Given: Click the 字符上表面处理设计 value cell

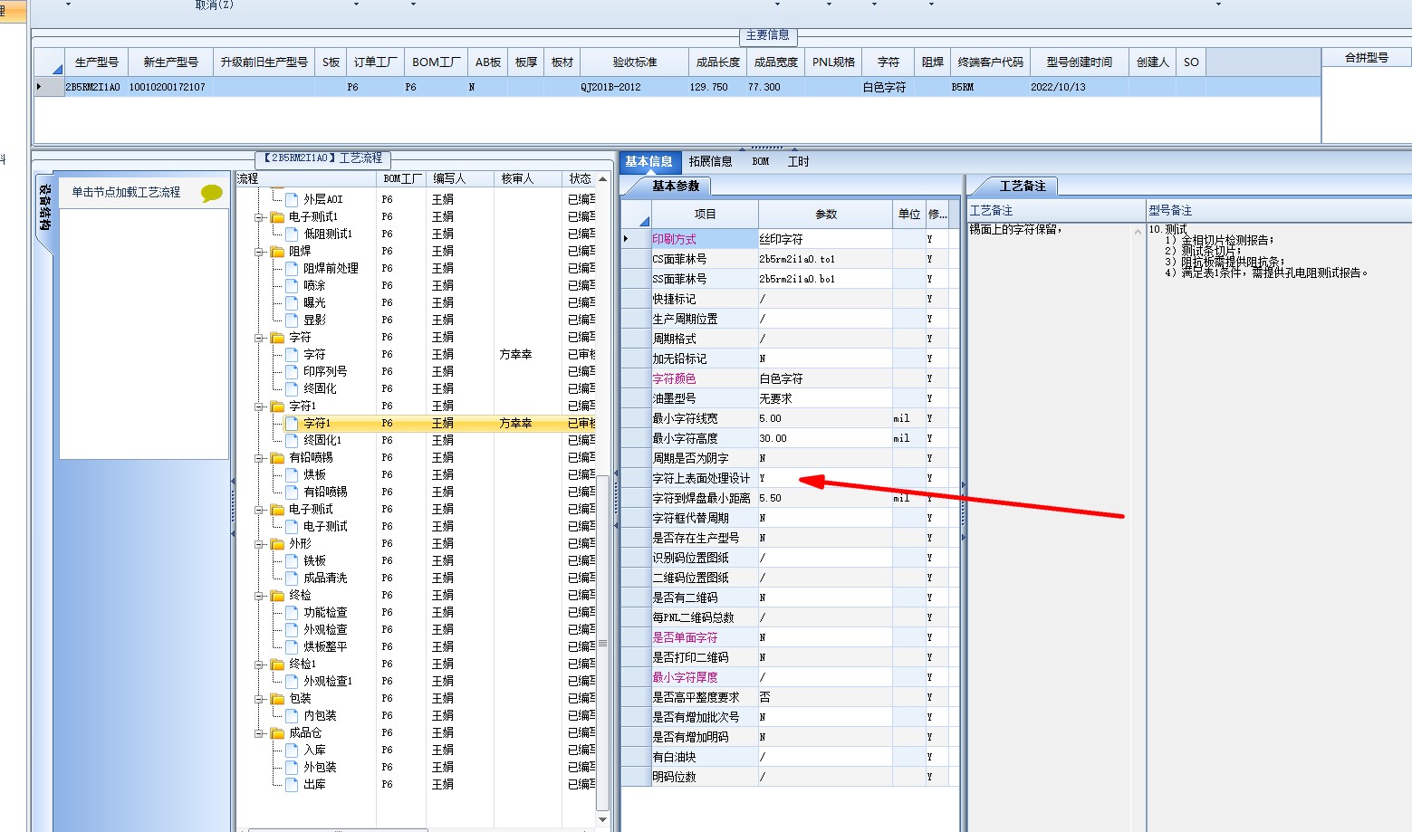Looking at the screenshot, I should [x=825, y=478].
